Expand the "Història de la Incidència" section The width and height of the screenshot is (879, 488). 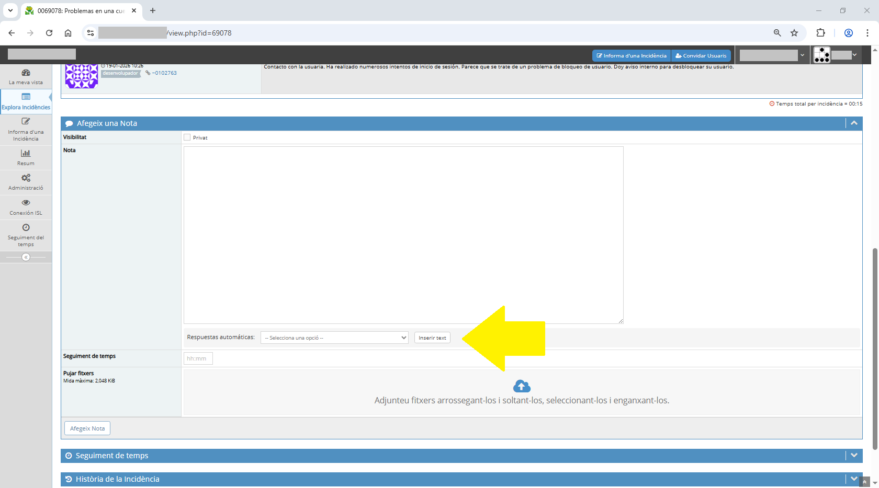854,479
